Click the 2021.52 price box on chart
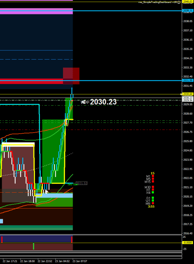The height and width of the screenshot is (264, 194). point(82,183)
